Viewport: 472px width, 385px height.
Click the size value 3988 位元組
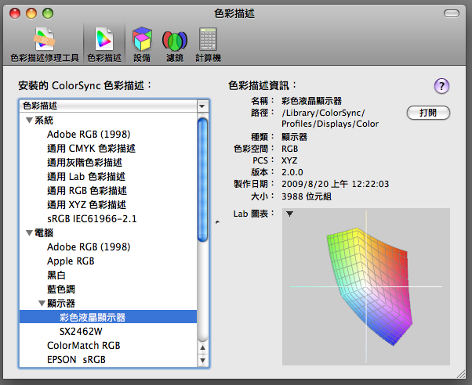click(307, 196)
